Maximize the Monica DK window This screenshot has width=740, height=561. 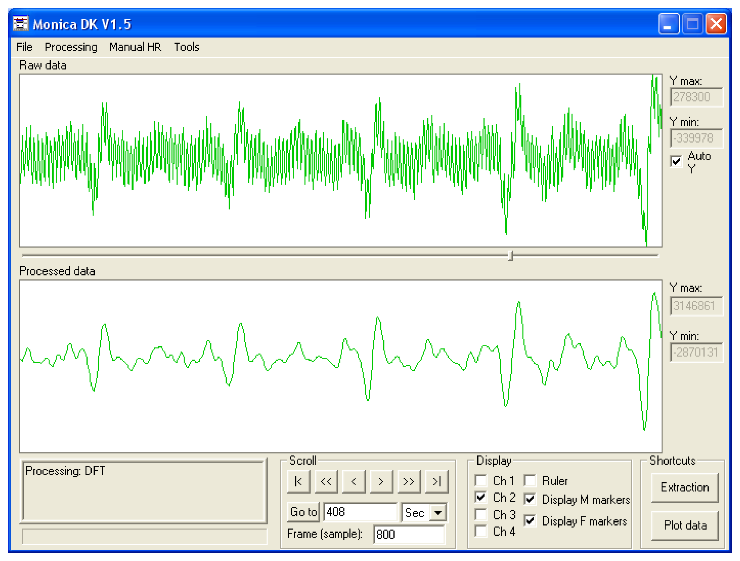point(692,24)
